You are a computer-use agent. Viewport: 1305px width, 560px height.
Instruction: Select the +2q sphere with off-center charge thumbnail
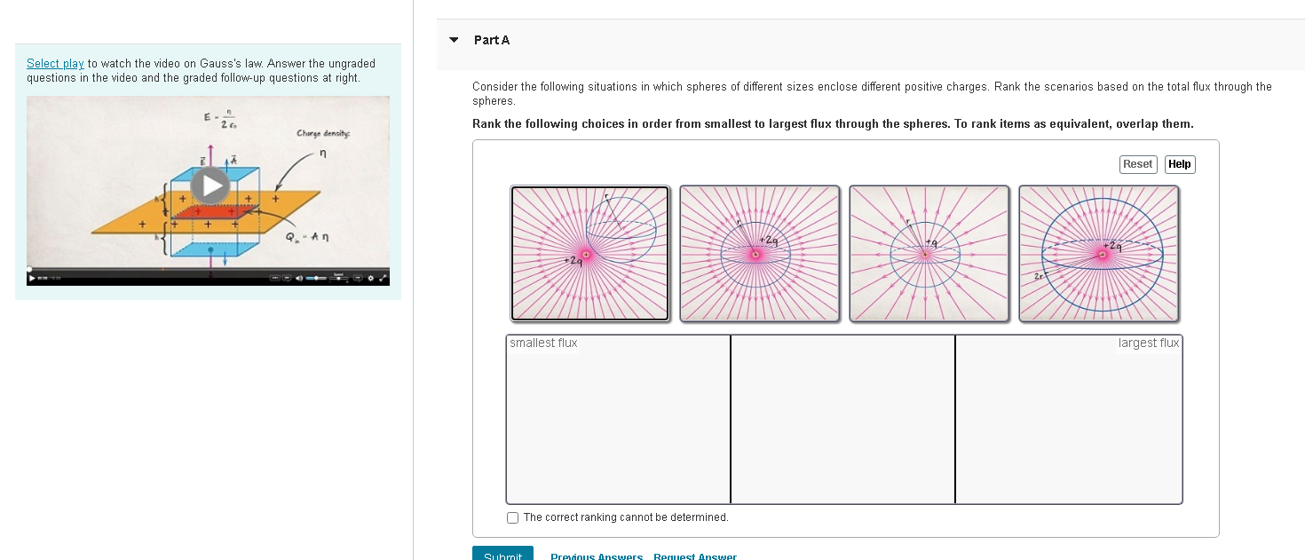589,253
